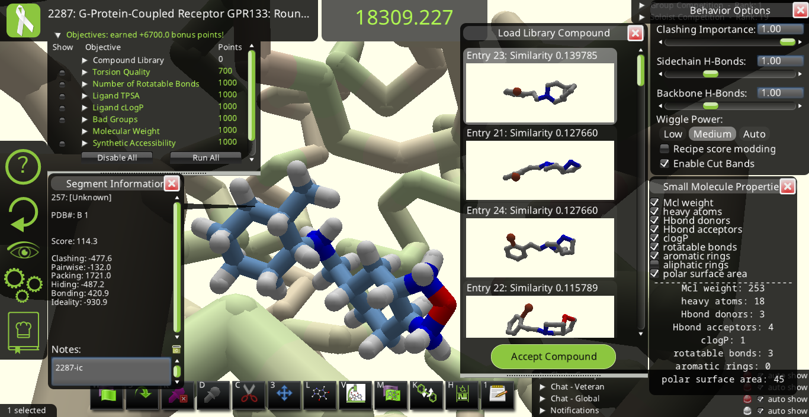809x417 pixels.
Task: Click the notepad with pencil icon
Action: click(x=497, y=394)
